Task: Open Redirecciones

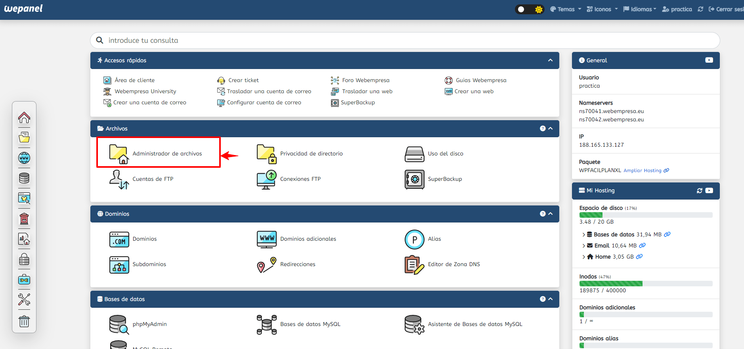Action: click(286, 265)
